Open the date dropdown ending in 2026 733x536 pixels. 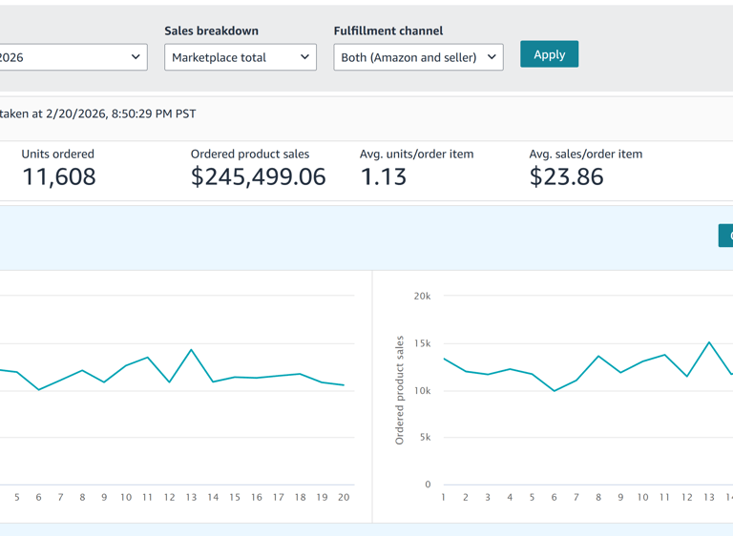[72, 57]
